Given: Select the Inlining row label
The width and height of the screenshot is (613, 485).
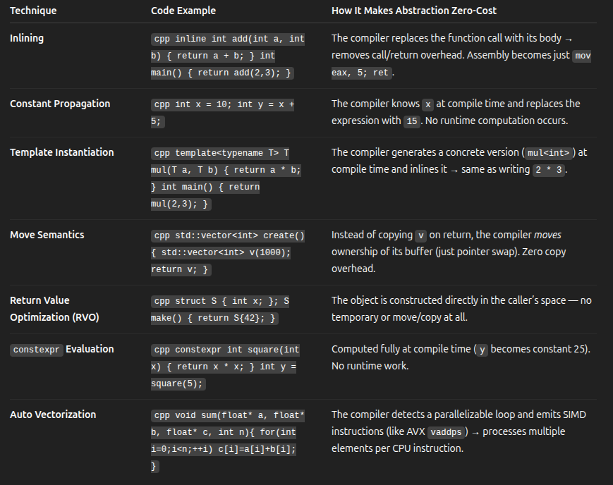Looking at the screenshot, I should 27,38.
